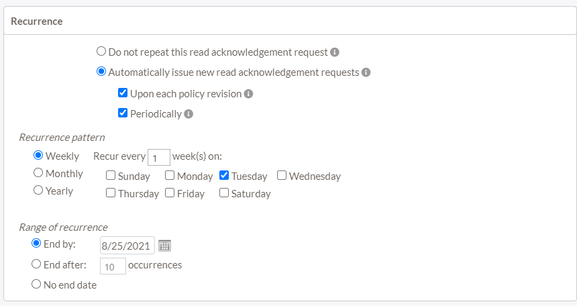Select 'End after' occurrences radio option
This screenshot has width=577, height=306.
tap(37, 264)
